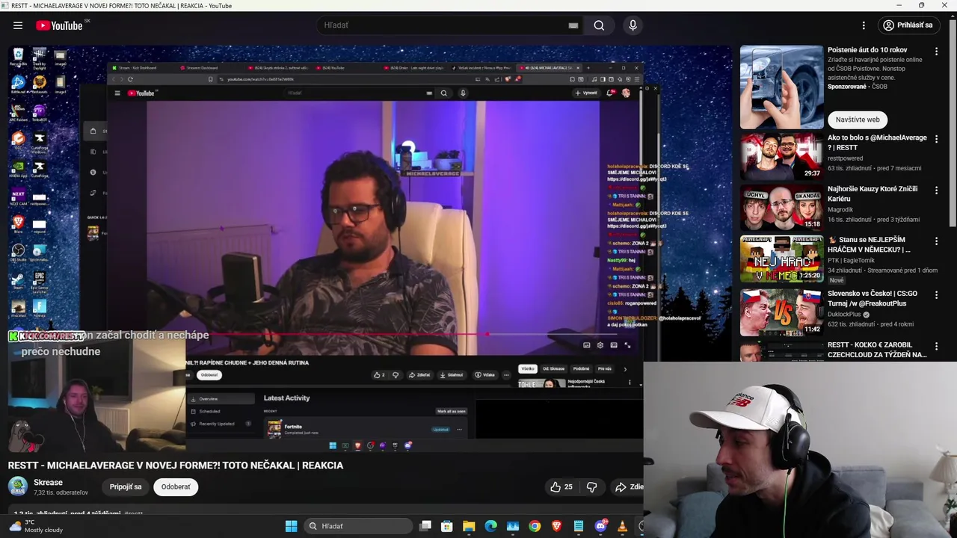
Task: Open the Photos app from the taskbar
Action: [x=513, y=526]
